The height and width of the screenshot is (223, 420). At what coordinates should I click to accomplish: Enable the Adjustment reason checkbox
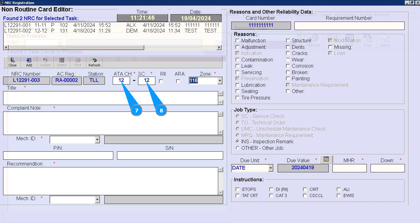(237, 47)
